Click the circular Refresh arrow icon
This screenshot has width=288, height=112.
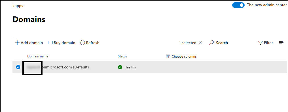point(83,43)
